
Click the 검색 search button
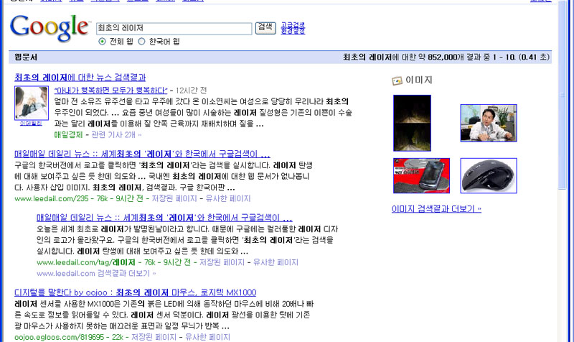click(265, 27)
